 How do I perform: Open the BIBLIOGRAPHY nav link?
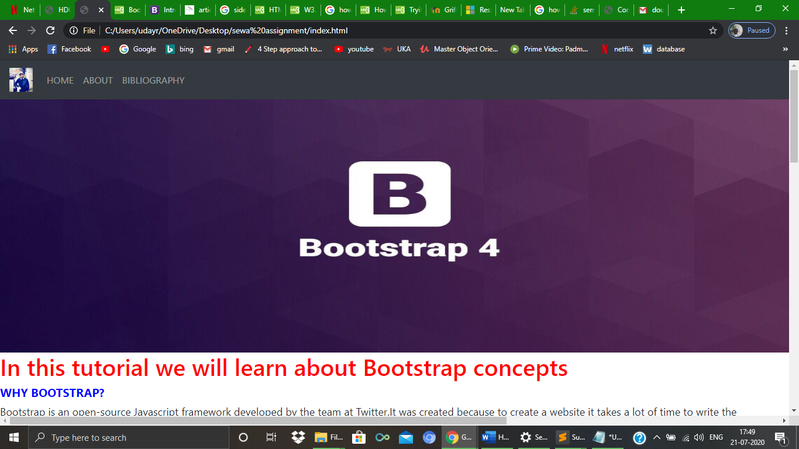[153, 81]
